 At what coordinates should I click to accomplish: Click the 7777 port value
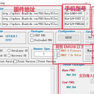pos(8,40)
